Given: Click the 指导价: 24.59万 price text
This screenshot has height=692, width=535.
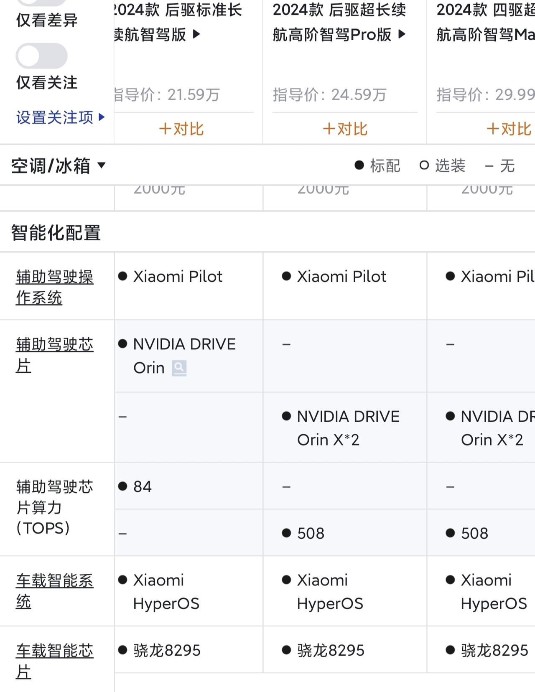Looking at the screenshot, I should [330, 95].
